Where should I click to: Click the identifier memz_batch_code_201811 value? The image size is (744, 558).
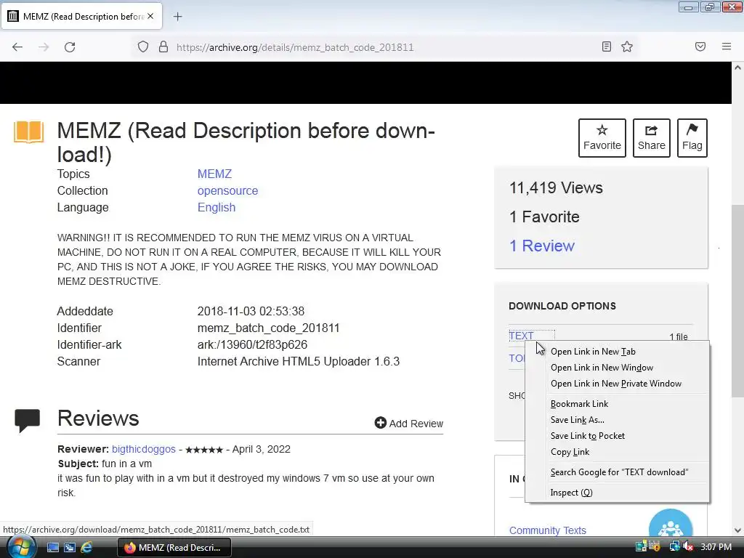point(269,328)
